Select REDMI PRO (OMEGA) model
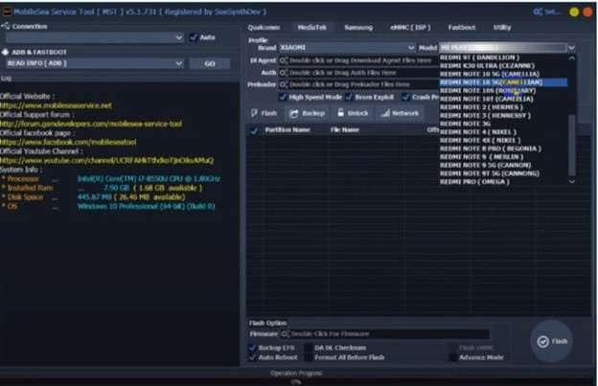 click(503, 182)
